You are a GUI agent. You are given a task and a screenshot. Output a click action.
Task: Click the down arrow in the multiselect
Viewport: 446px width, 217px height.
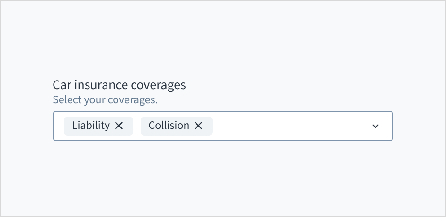[x=375, y=126]
